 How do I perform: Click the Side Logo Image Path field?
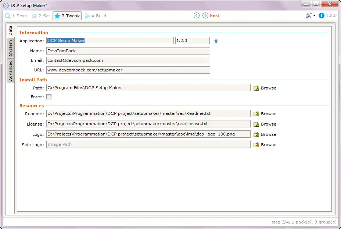pyautogui.click(x=148, y=144)
